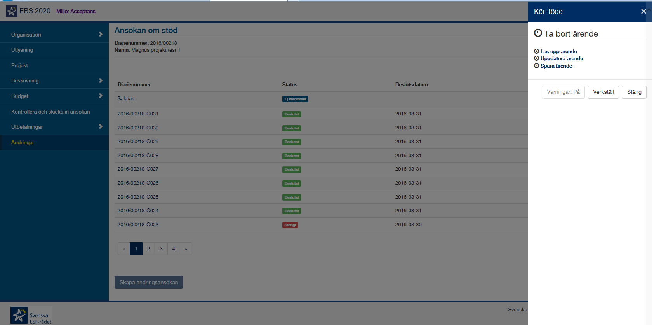Open Utlysning in the sidebar
This screenshot has width=652, height=325.
pyautogui.click(x=54, y=50)
